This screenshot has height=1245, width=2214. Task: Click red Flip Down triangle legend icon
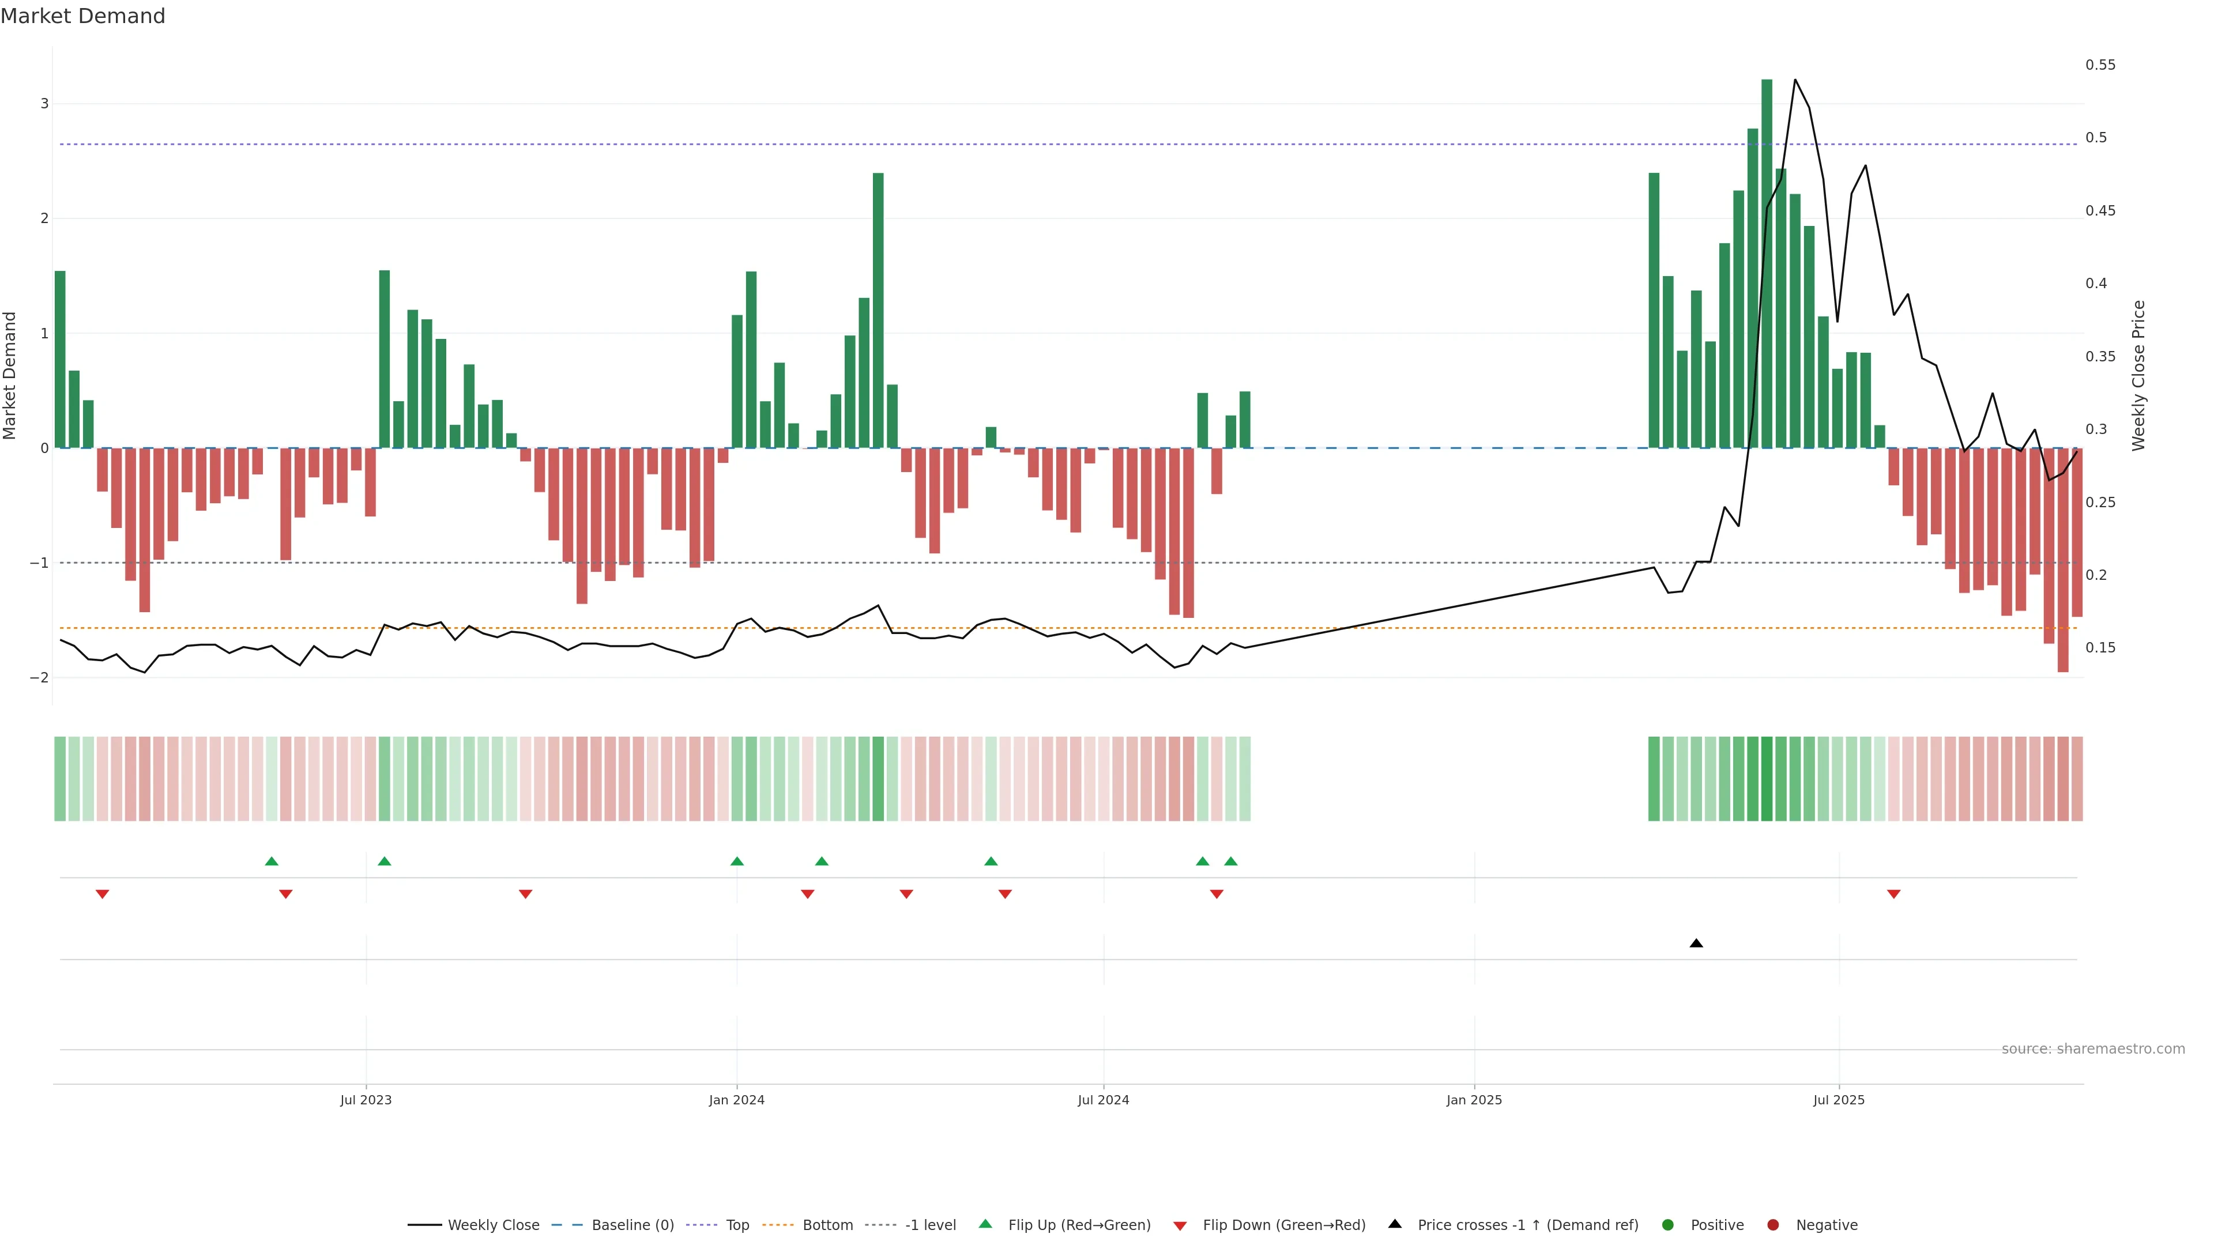(x=1180, y=1226)
